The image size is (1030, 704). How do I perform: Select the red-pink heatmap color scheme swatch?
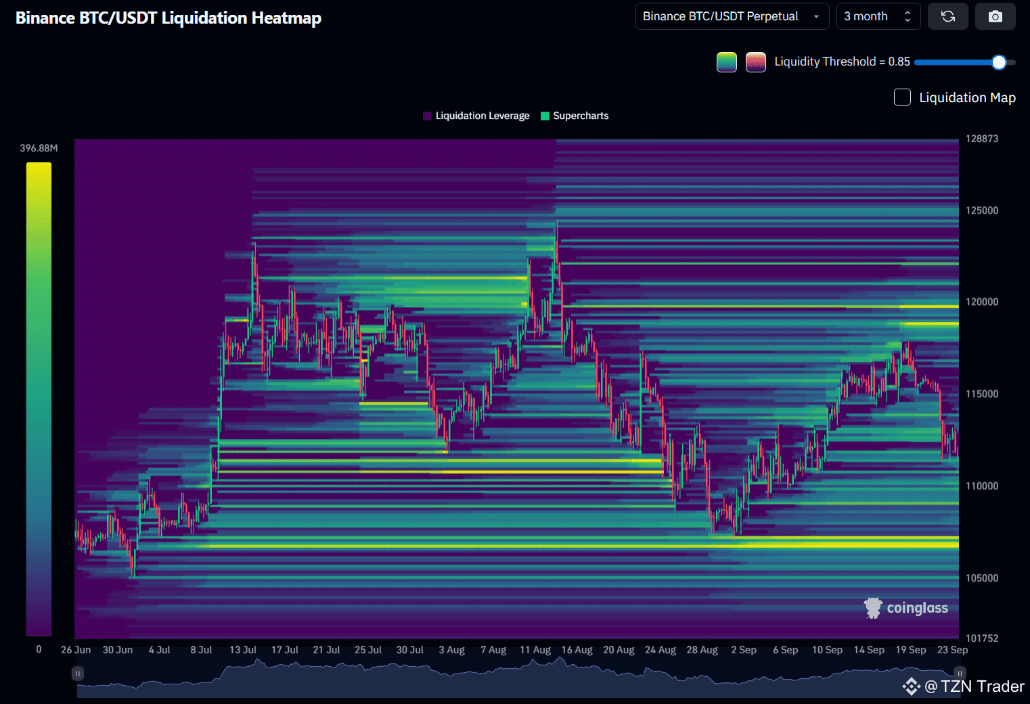click(x=756, y=62)
